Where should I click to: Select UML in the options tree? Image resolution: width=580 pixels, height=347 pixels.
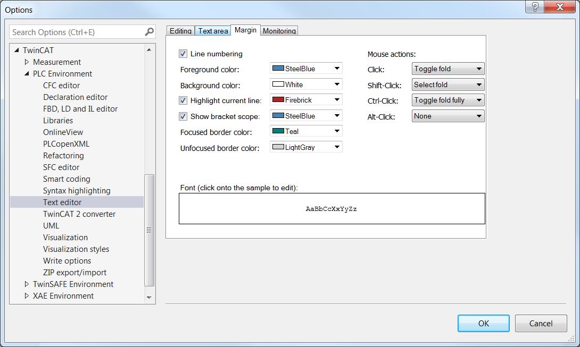51,226
